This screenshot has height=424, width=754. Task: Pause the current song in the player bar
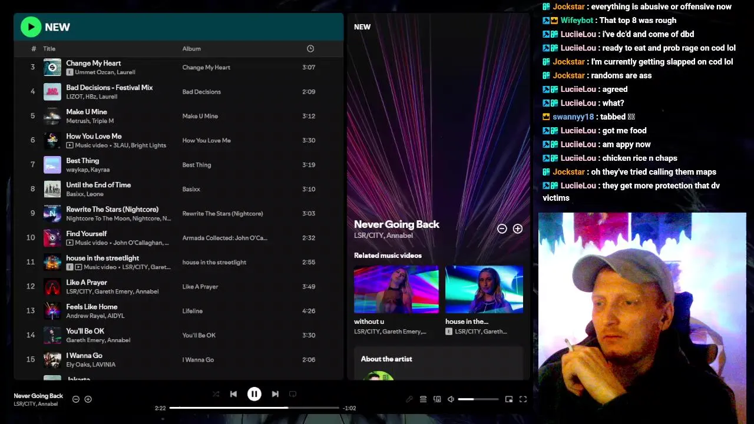tap(254, 394)
